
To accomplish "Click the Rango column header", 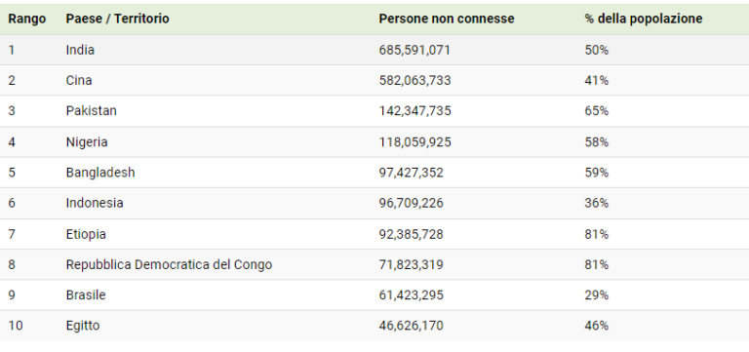I will (x=26, y=19).
